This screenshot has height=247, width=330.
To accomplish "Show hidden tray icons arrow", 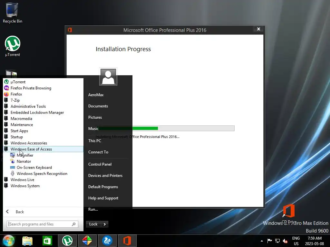I will click(262, 241).
